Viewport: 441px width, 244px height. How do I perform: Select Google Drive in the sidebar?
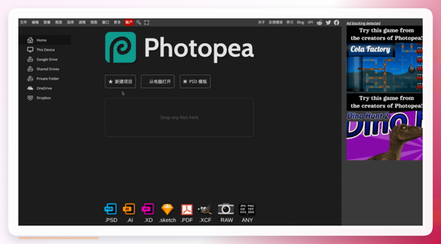pyautogui.click(x=45, y=59)
